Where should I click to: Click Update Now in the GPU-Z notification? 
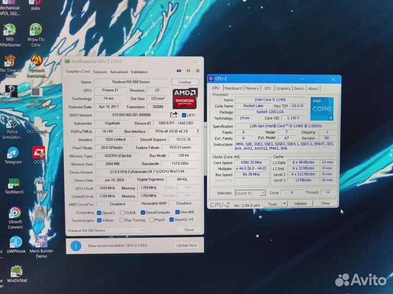tap(186, 245)
